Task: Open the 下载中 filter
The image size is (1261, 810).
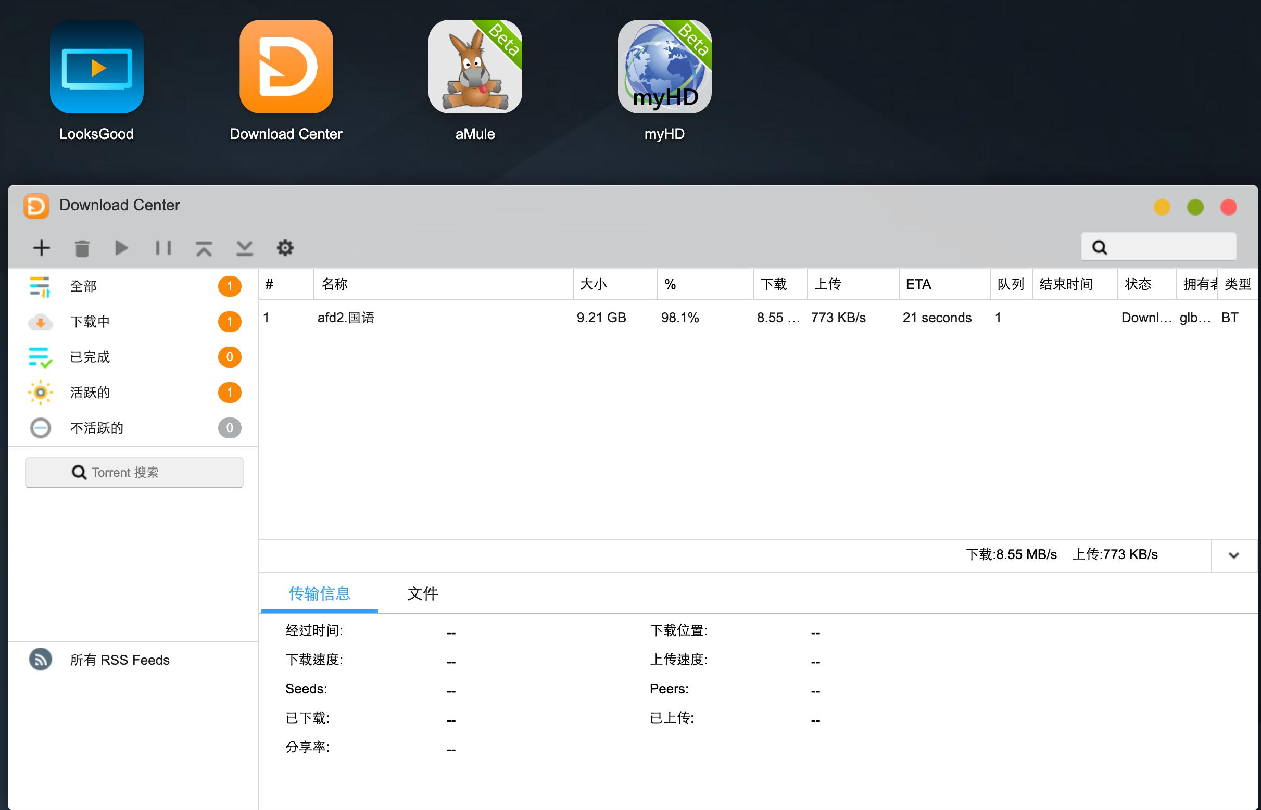Action: [x=90, y=321]
